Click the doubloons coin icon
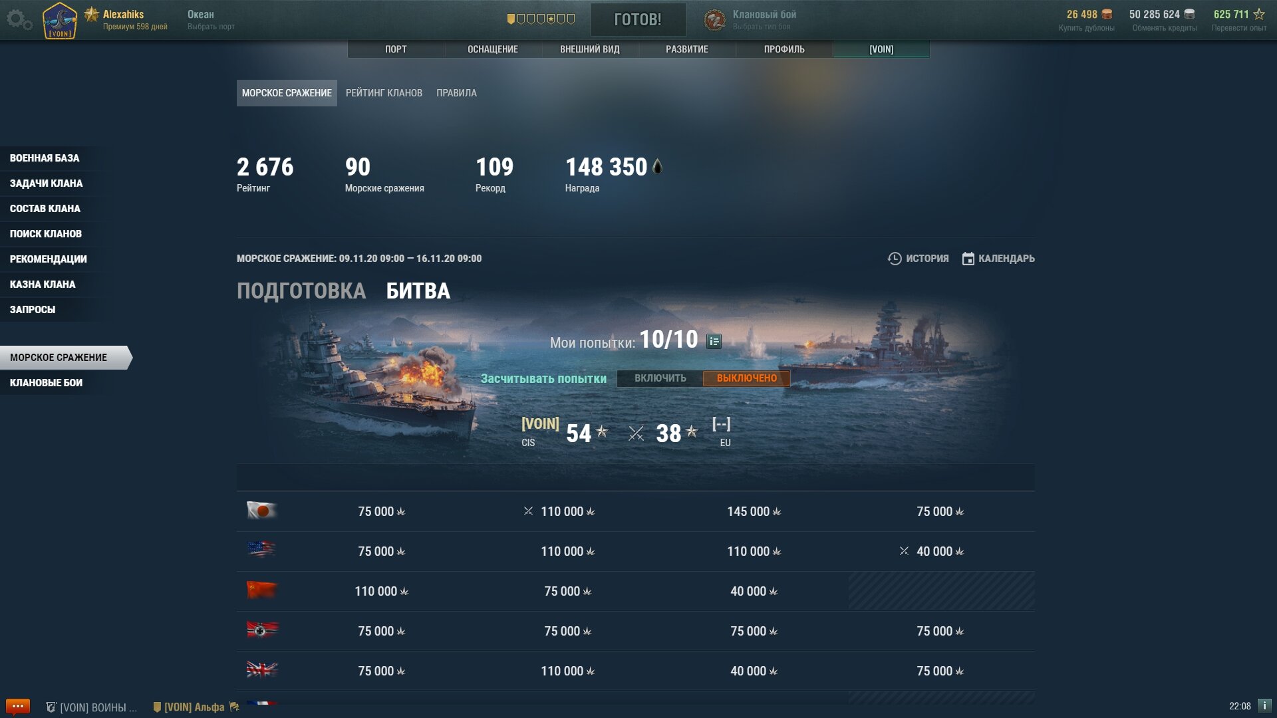This screenshot has height=718, width=1277. point(1107,14)
